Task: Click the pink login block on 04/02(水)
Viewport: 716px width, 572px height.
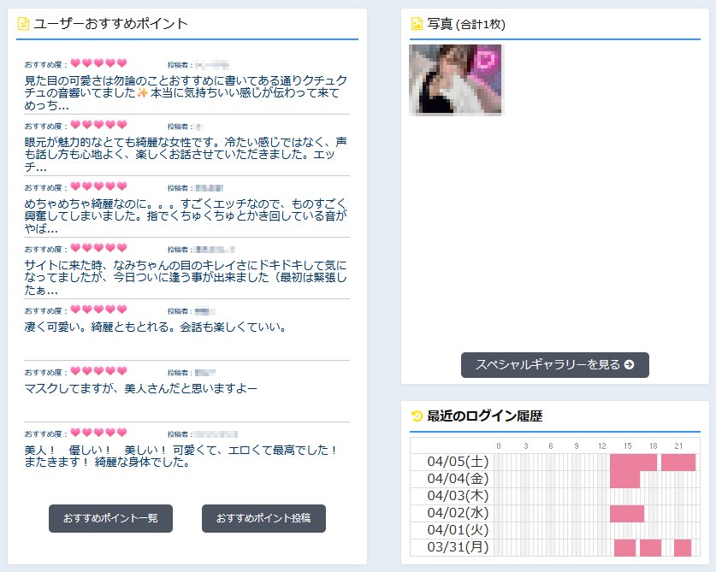Action: (x=626, y=514)
